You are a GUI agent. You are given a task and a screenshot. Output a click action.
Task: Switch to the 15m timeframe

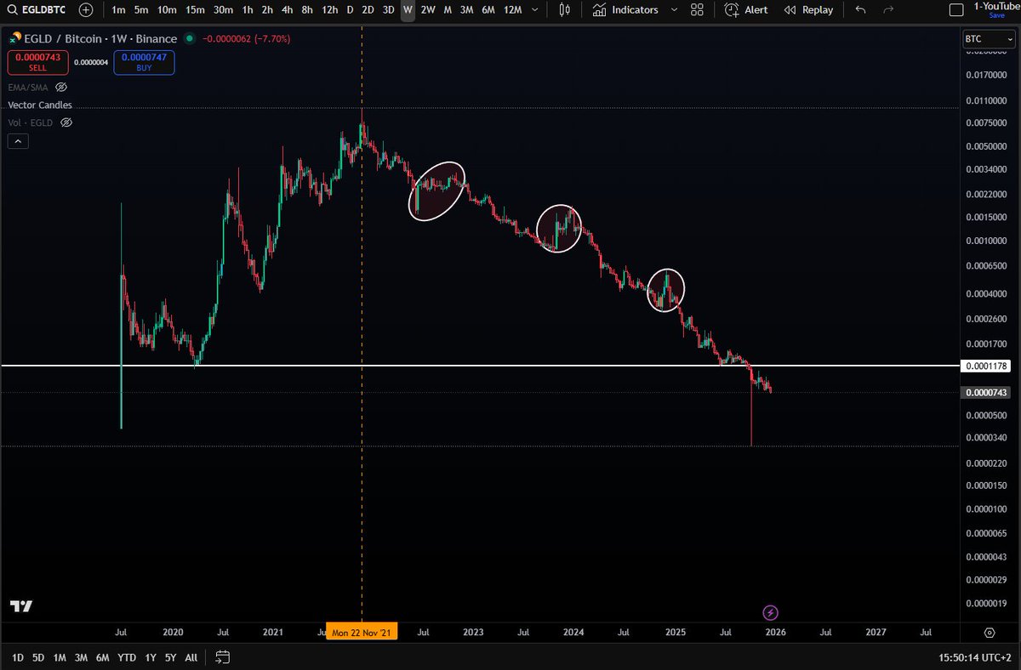point(195,10)
